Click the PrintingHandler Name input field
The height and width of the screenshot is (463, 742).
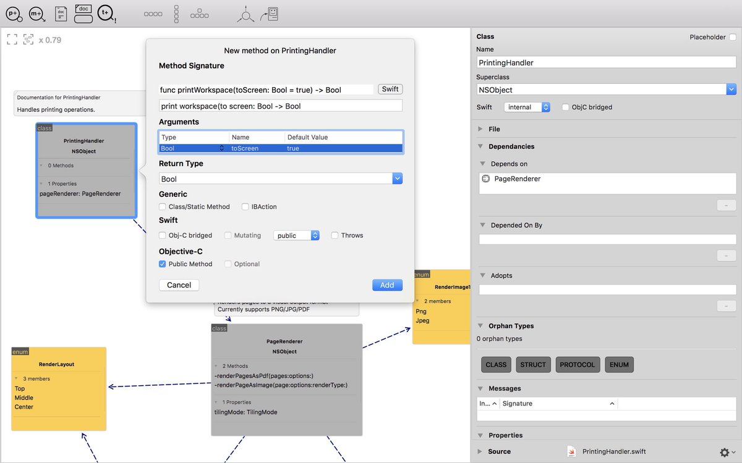pyautogui.click(x=605, y=62)
